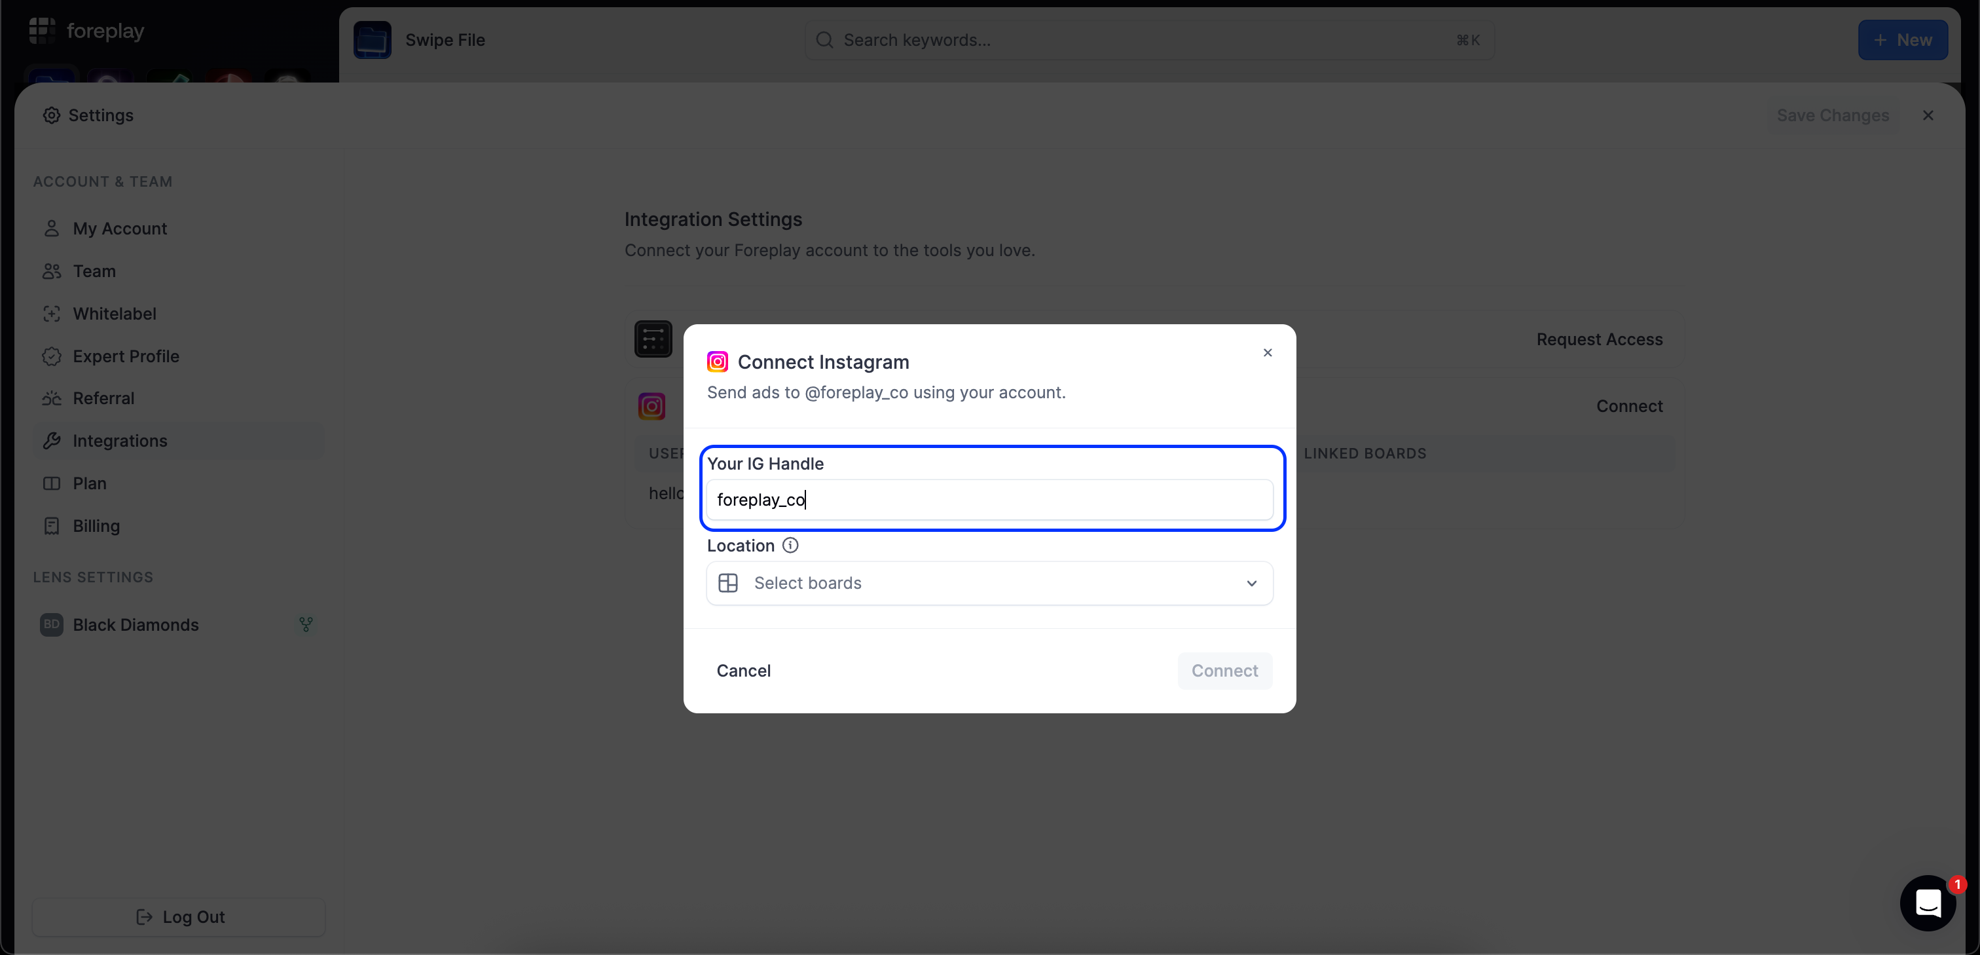The width and height of the screenshot is (1980, 955).
Task: Click the search magnifier icon
Action: click(x=825, y=40)
